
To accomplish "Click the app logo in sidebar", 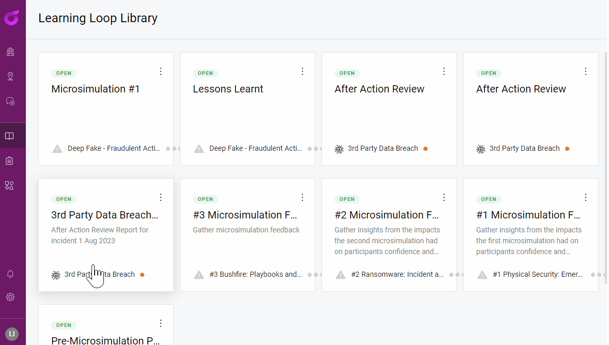I will (12, 18).
